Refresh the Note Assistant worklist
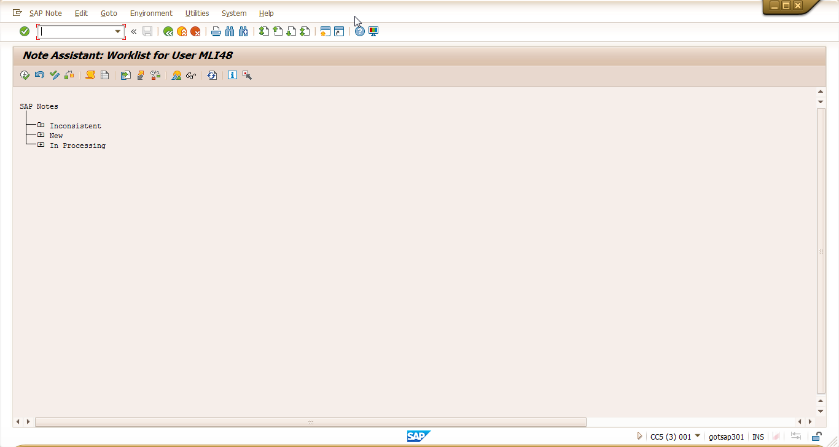Viewport: 839px width, 447px height. (211, 75)
